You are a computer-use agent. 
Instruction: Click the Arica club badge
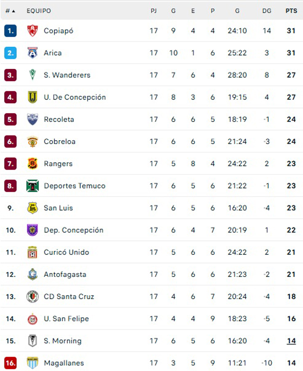(32, 53)
